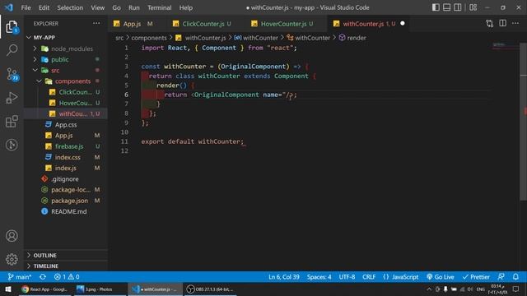
Task: Open the Run menu
Action: pyautogui.click(x=133, y=7)
